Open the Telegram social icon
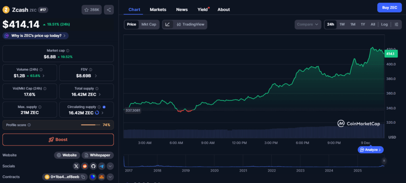 click(x=101, y=166)
